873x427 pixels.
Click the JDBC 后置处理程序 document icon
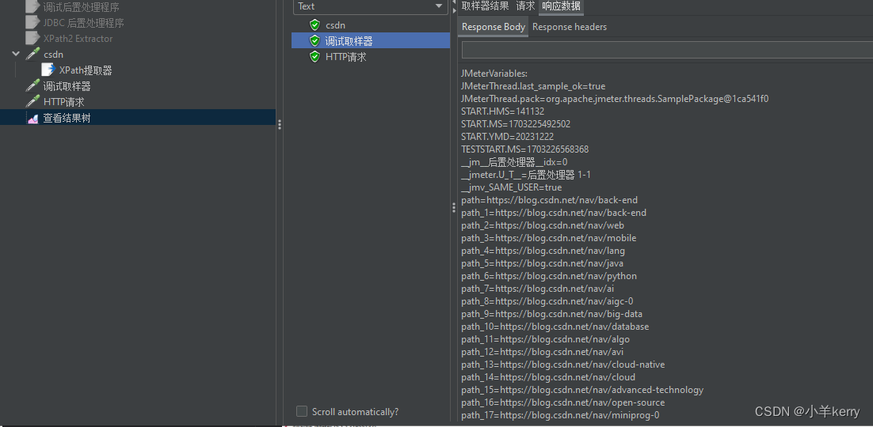pyautogui.click(x=32, y=23)
